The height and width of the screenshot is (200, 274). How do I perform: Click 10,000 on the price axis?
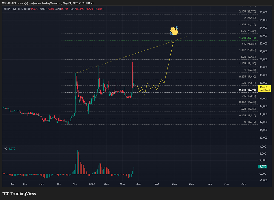click(x=264, y=138)
